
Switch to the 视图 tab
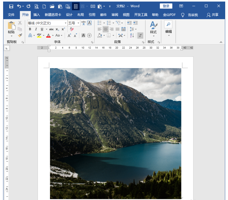[126, 15]
